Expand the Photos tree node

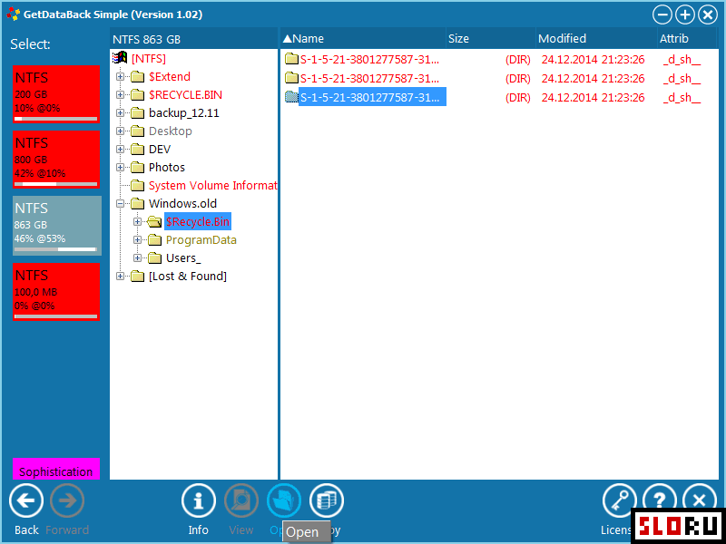tap(121, 167)
